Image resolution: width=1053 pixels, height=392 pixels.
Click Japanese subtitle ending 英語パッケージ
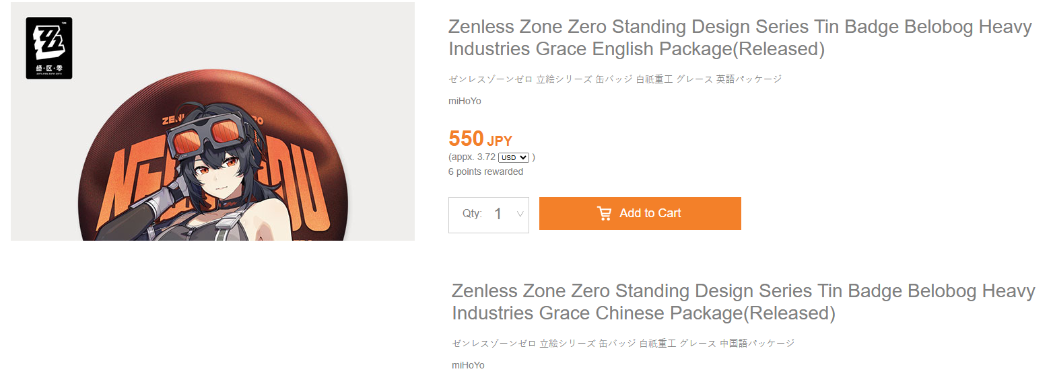point(615,79)
